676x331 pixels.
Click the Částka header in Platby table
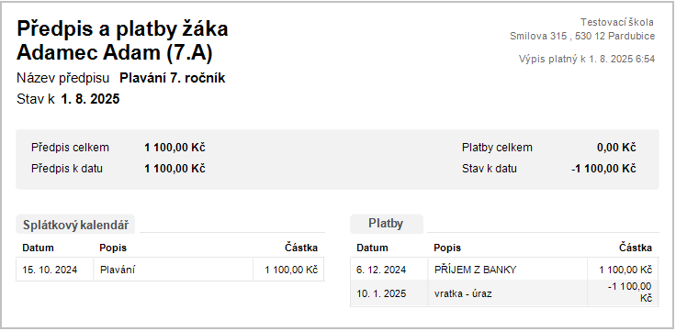636,248
